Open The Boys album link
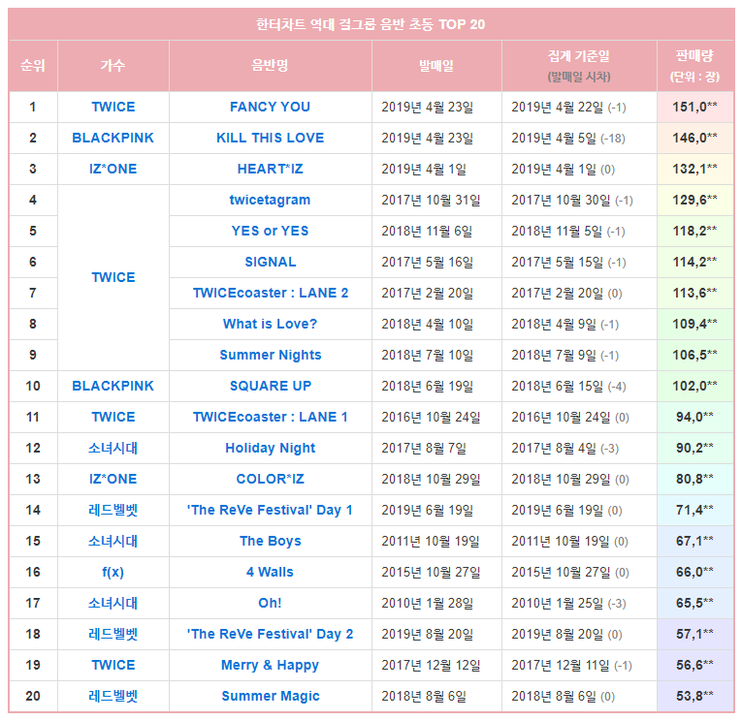The width and height of the screenshot is (742, 720). pyautogui.click(x=271, y=541)
